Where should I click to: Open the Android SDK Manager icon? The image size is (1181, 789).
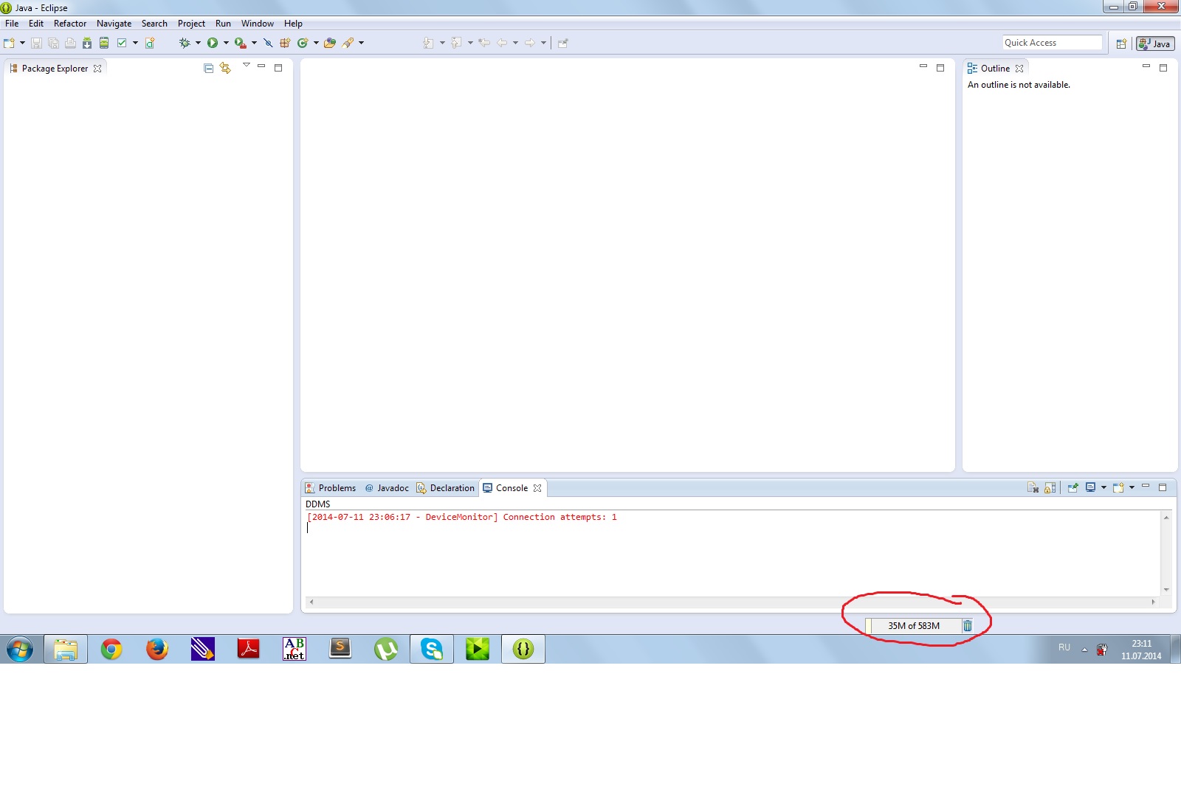coord(87,43)
